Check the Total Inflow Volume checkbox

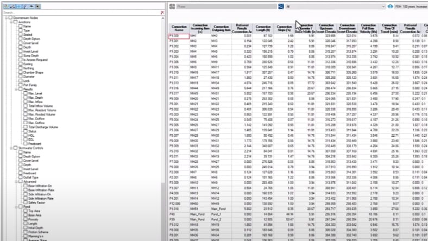click(26, 106)
